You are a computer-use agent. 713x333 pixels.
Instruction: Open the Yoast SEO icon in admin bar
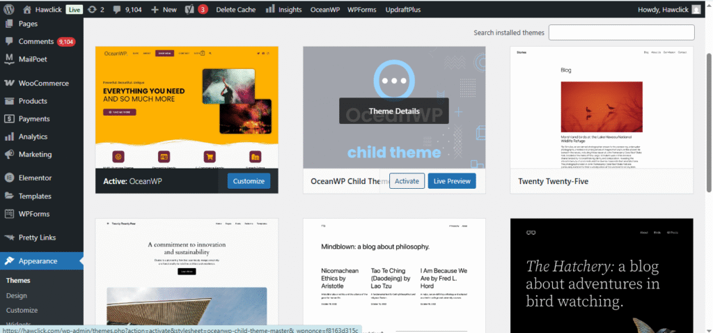pos(190,9)
